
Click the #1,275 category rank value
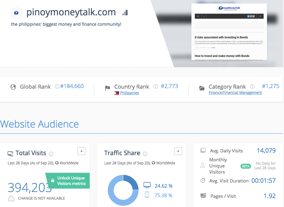tap(271, 86)
